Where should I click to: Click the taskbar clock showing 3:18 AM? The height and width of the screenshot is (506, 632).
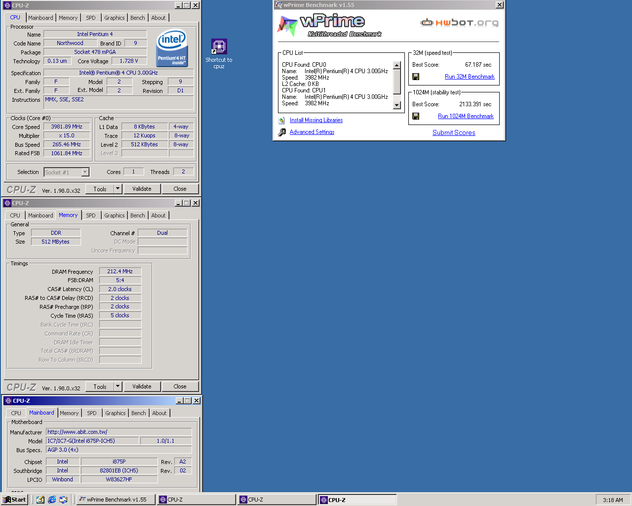tap(613, 500)
